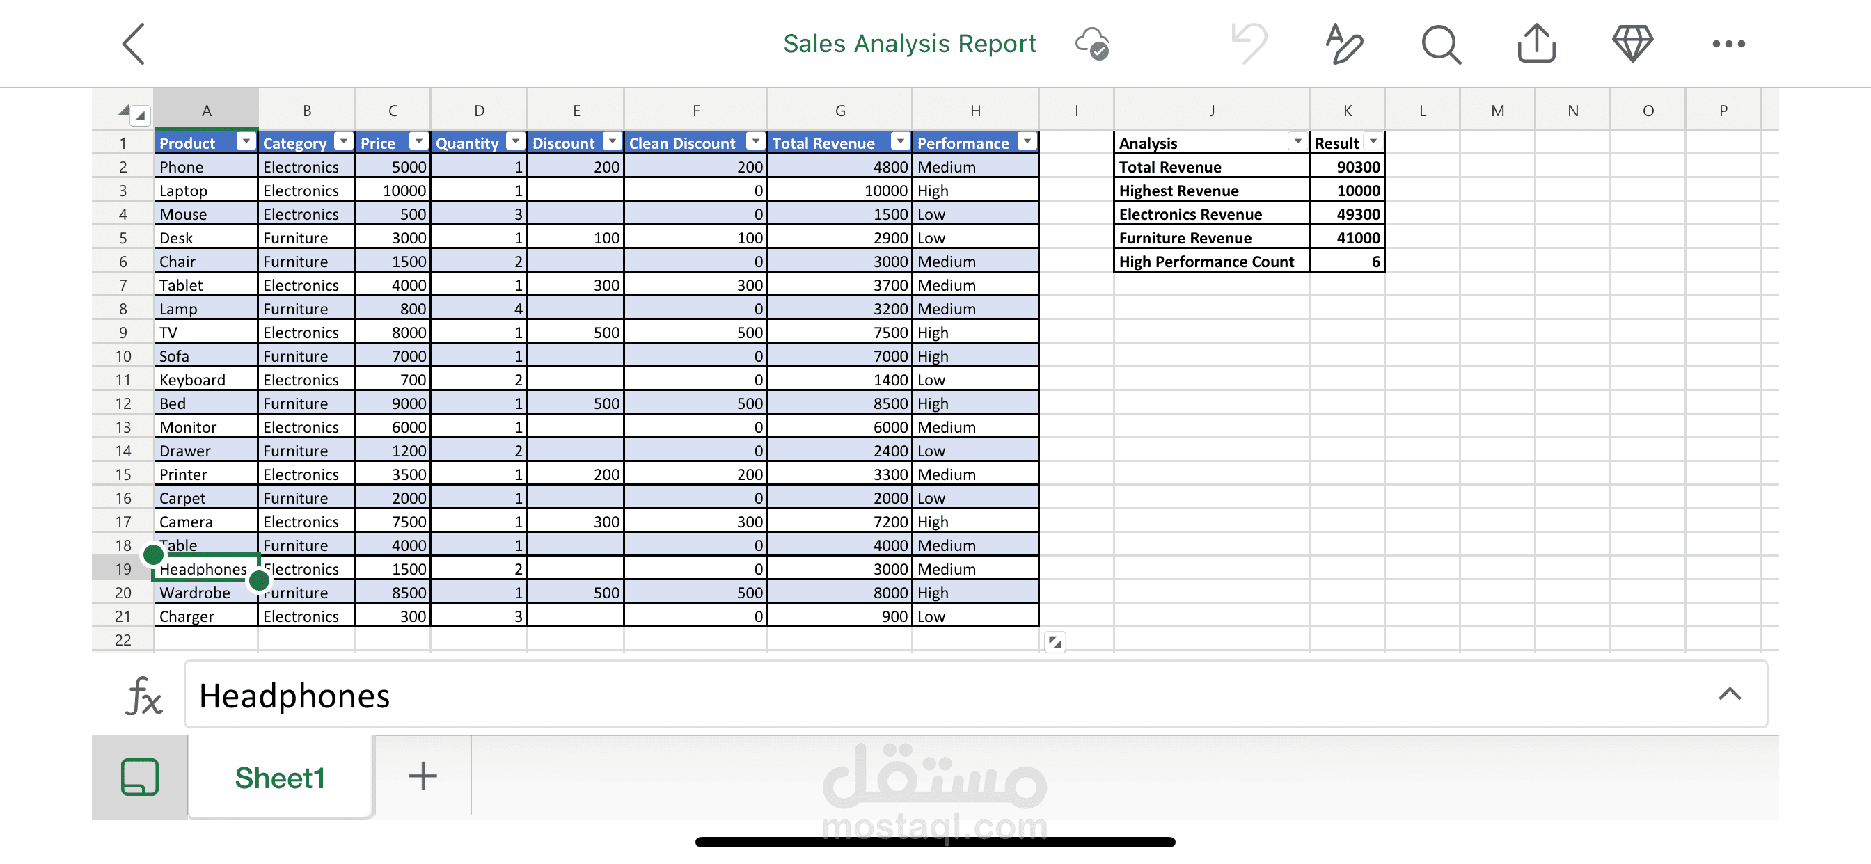Select Monitor product cell
Screen dimensions: 1871x864
pyautogui.click(x=206, y=427)
